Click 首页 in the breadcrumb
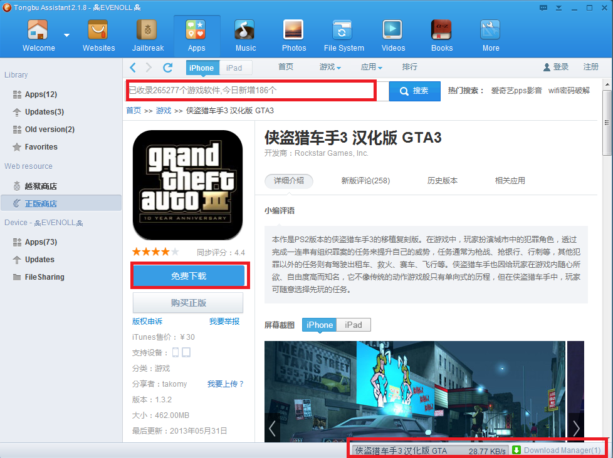Image resolution: width=613 pixels, height=458 pixels. pyautogui.click(x=134, y=110)
